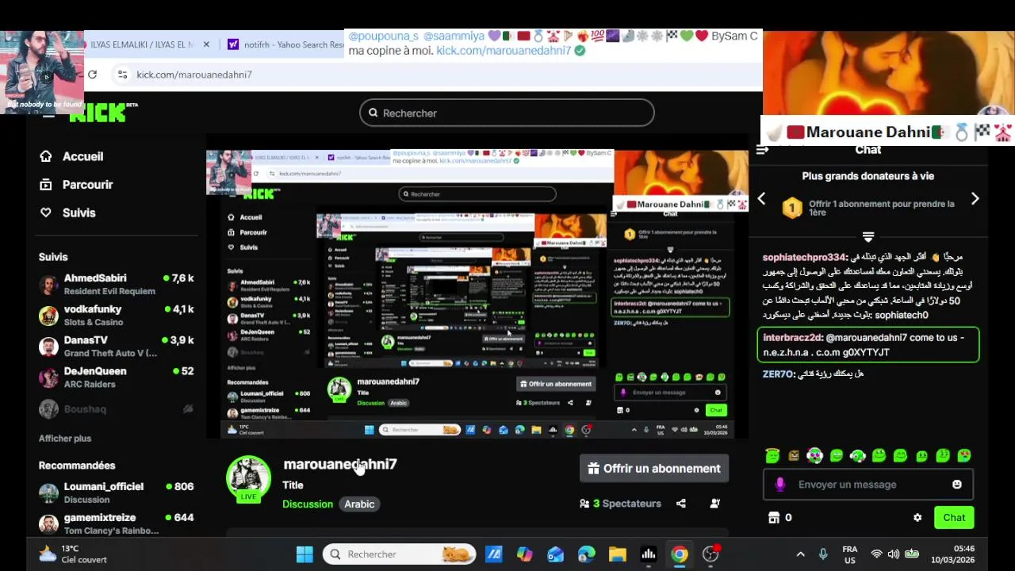Switch to the notifrh Yahoo Search tab
This screenshot has width=1015, height=571.
click(285, 44)
